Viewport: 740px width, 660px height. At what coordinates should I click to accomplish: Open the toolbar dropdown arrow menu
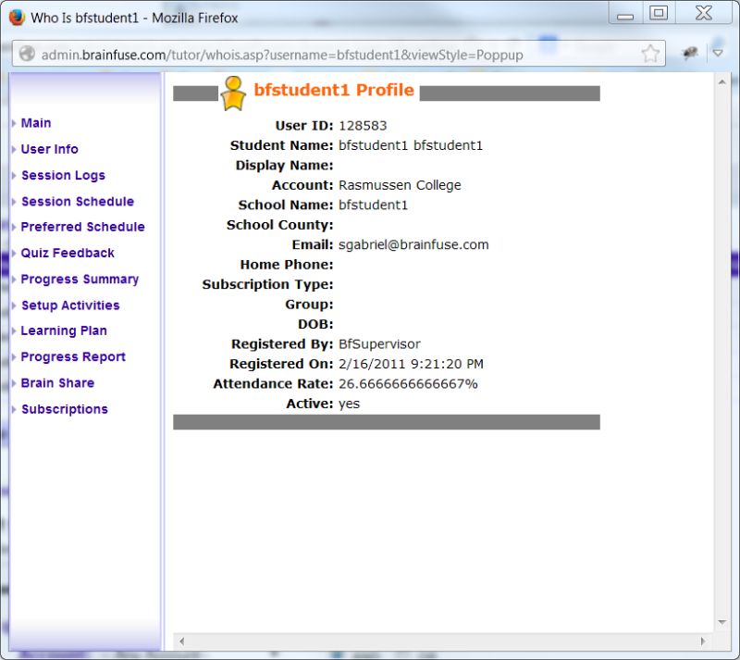718,54
